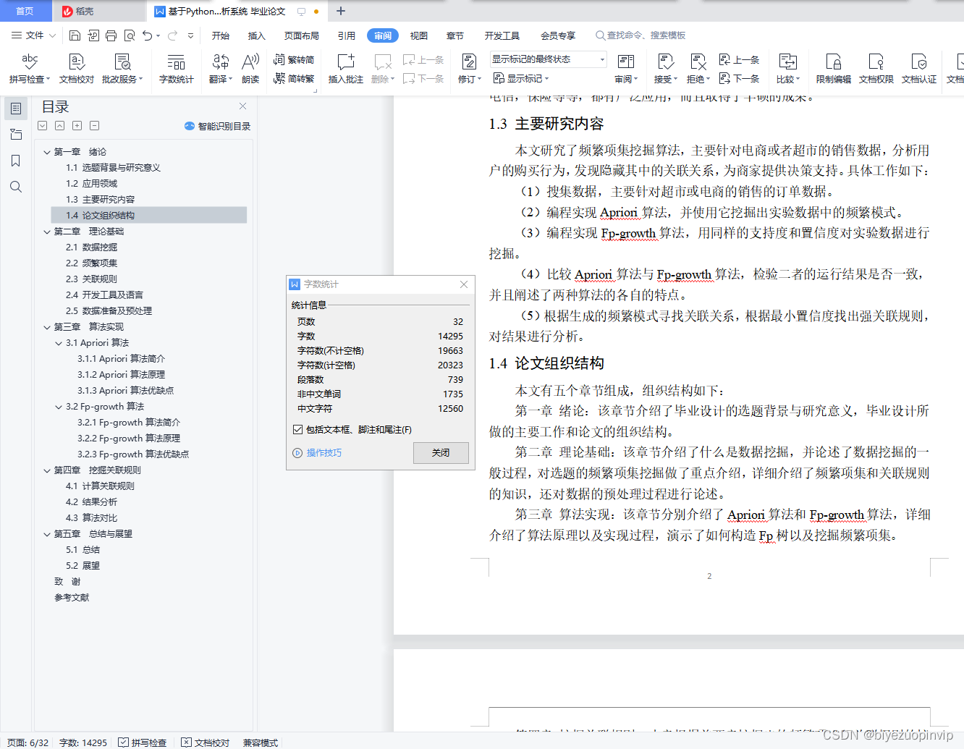Toggle 包括文本框、脚注和尾注 checkbox

(297, 429)
